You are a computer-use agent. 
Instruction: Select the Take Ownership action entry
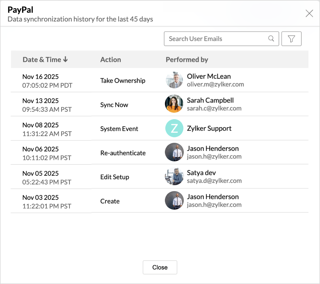point(123,81)
